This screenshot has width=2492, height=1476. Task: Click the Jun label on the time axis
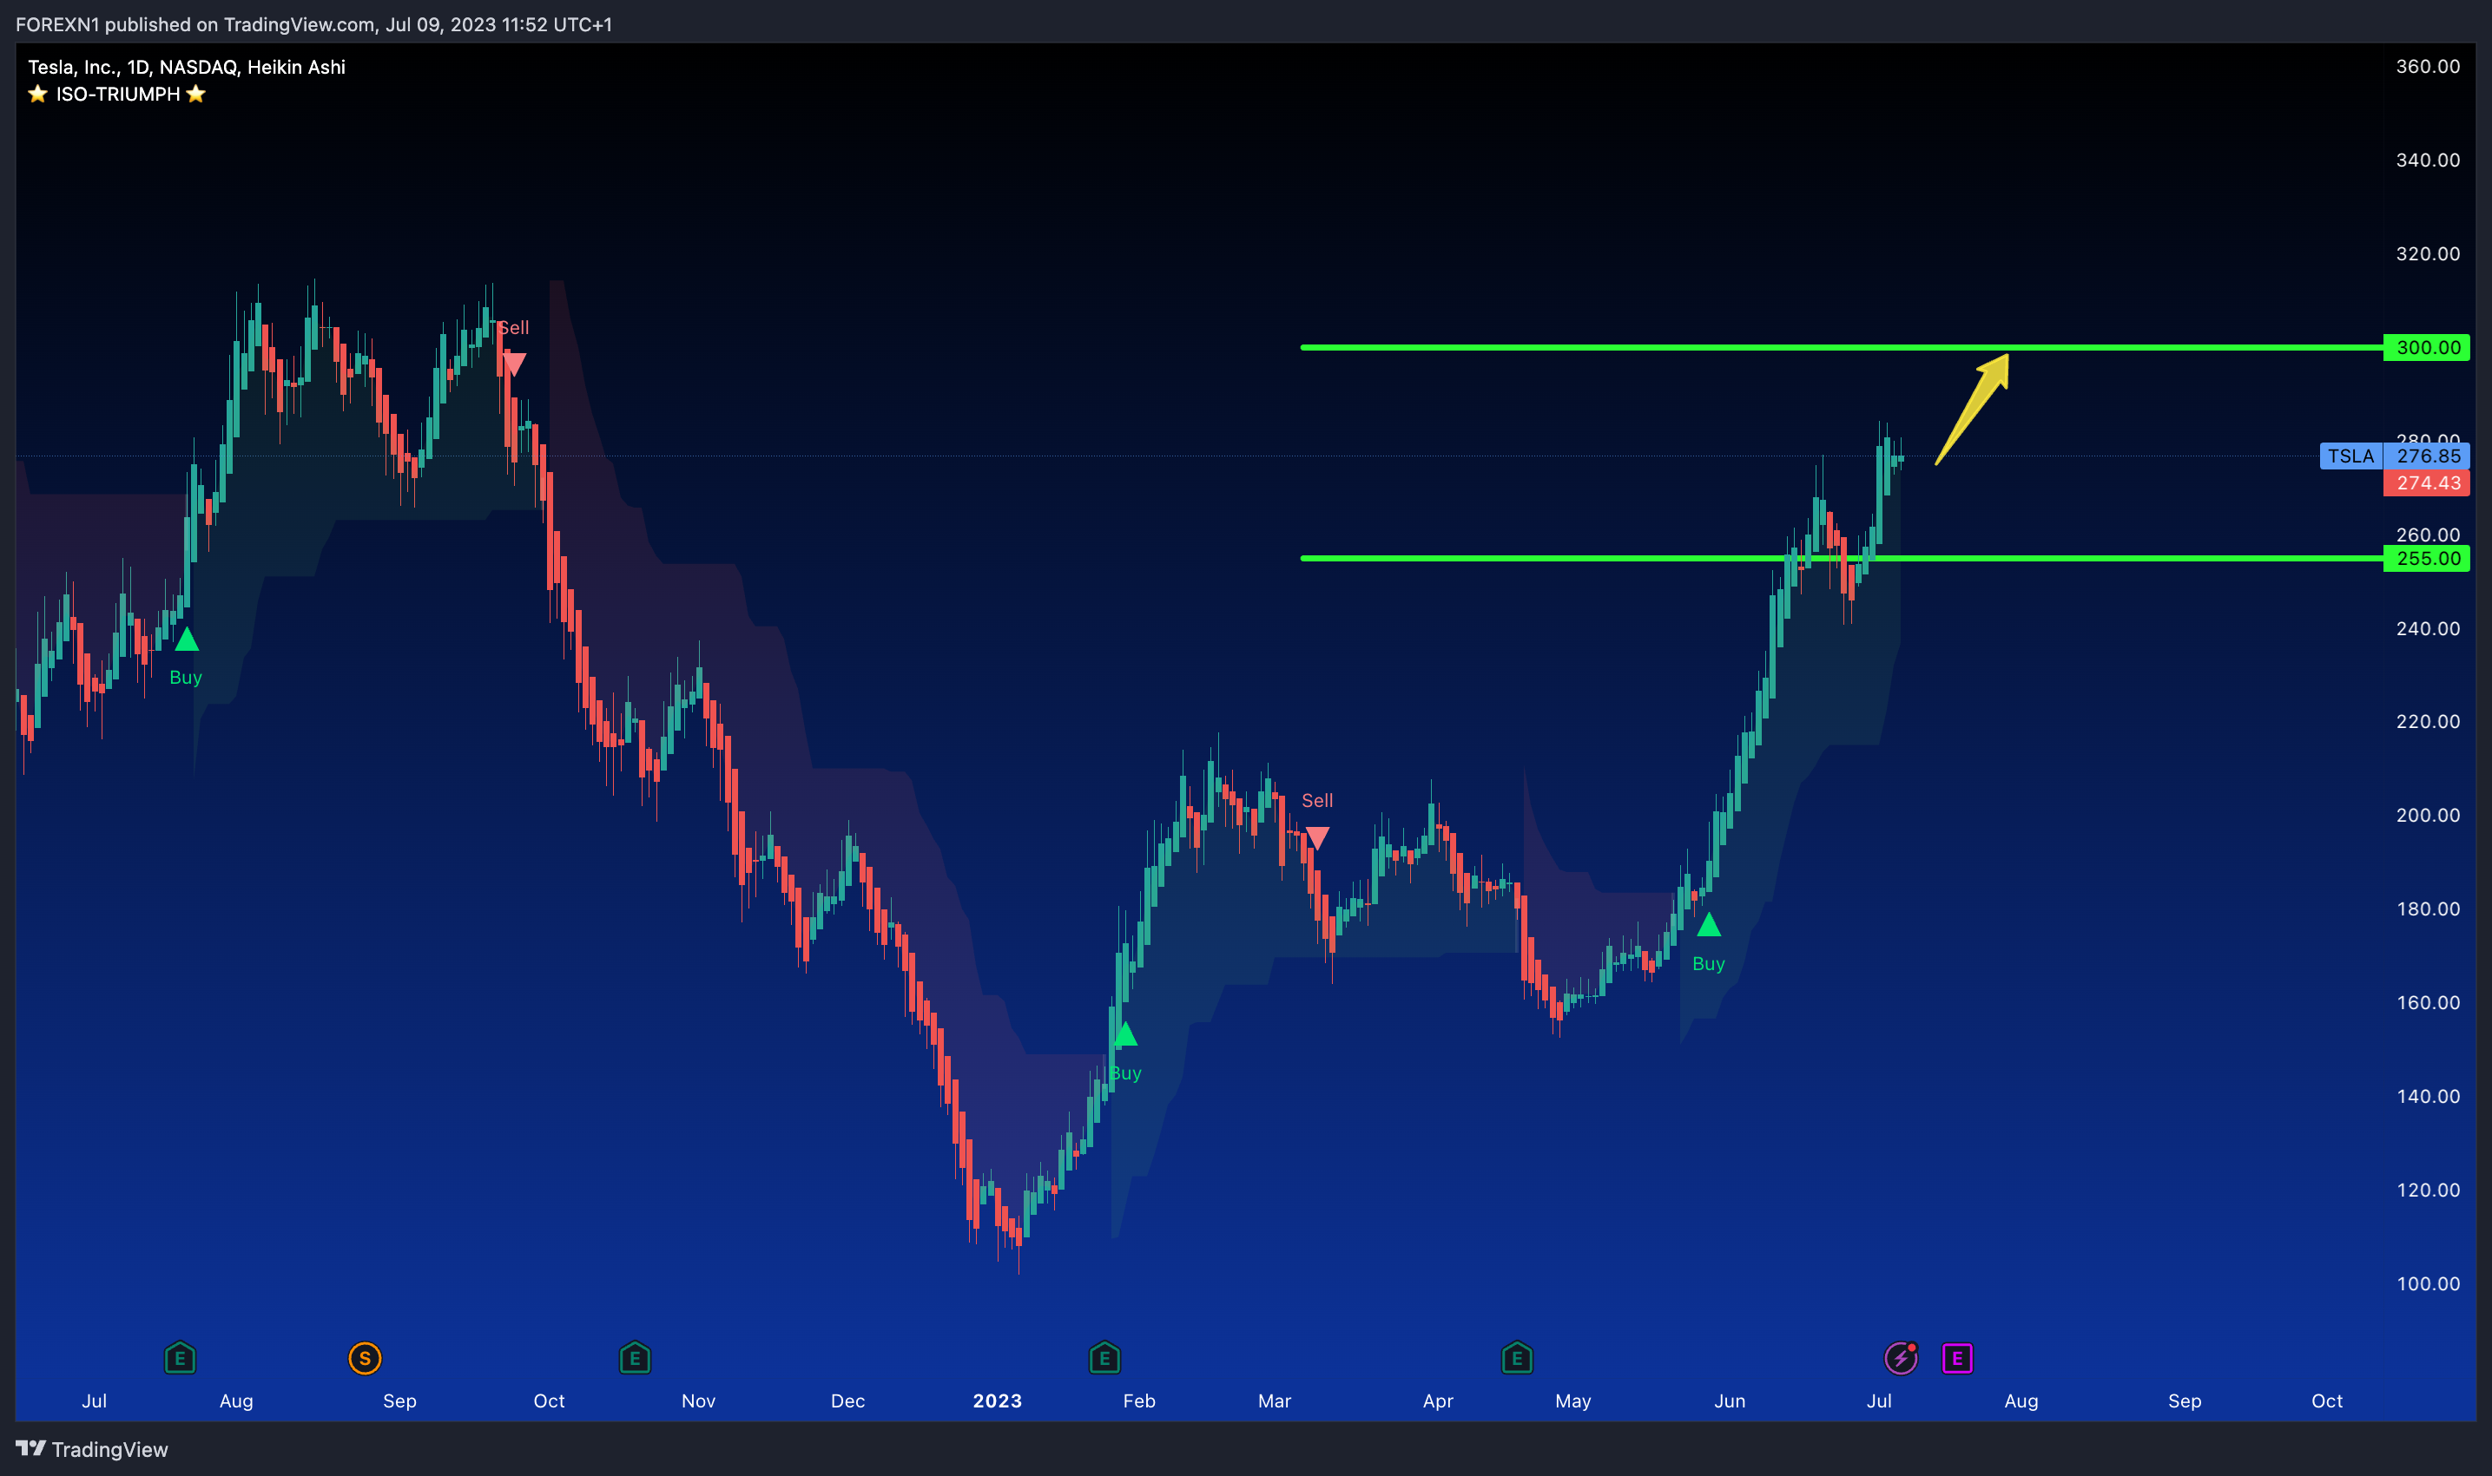[x=1730, y=1401]
